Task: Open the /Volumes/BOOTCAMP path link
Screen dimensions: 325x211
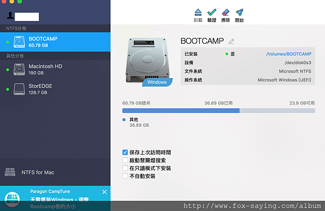Action: click(289, 54)
